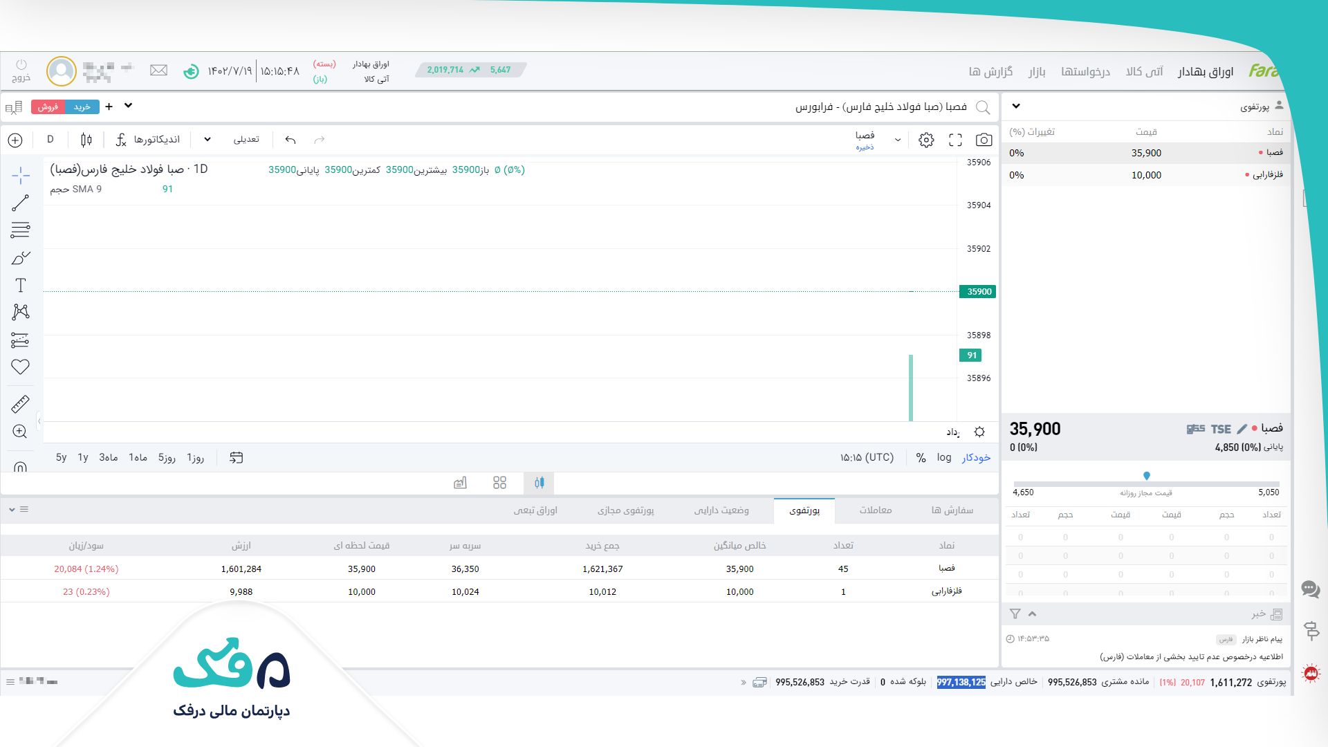1328x747 pixels.
Task: Select the brush drawing tool
Action: pos(21,258)
